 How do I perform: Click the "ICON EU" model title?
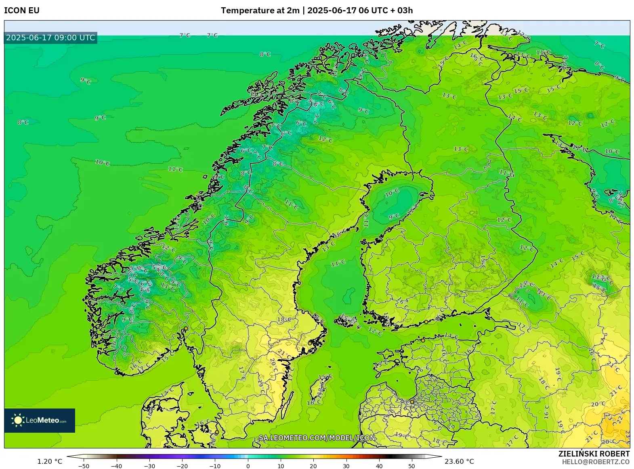pyautogui.click(x=22, y=10)
